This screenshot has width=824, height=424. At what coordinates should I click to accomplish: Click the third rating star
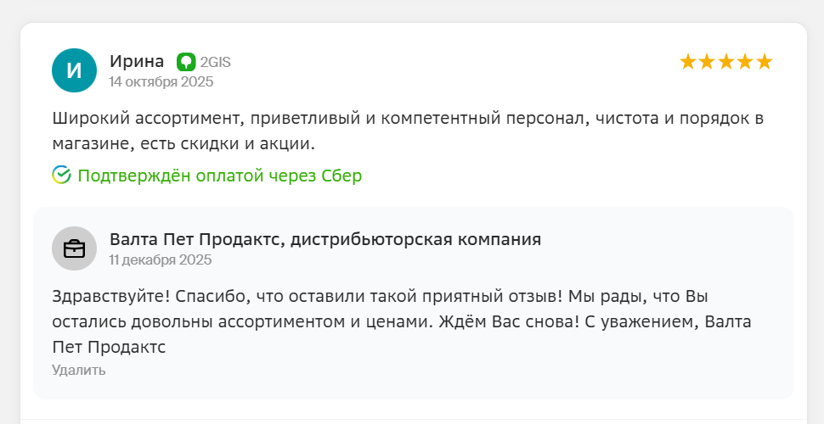tap(726, 62)
